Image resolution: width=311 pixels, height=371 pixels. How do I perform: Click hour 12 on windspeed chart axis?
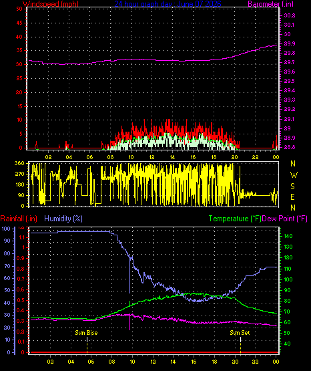coord(151,157)
